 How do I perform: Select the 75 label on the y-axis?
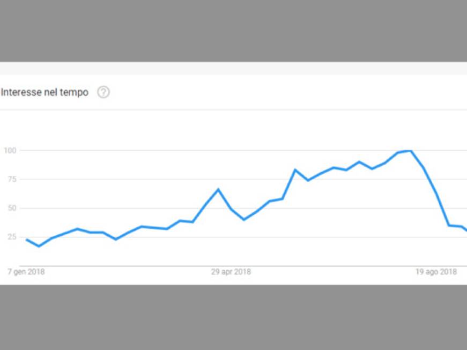(12, 179)
